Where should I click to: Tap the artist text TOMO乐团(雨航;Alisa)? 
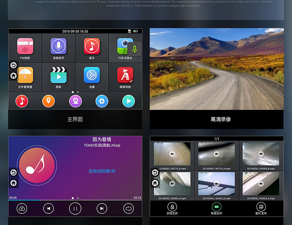coord(102,145)
